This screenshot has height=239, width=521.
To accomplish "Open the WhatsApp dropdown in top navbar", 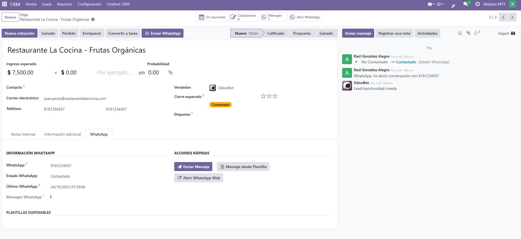I will (x=440, y=4).
